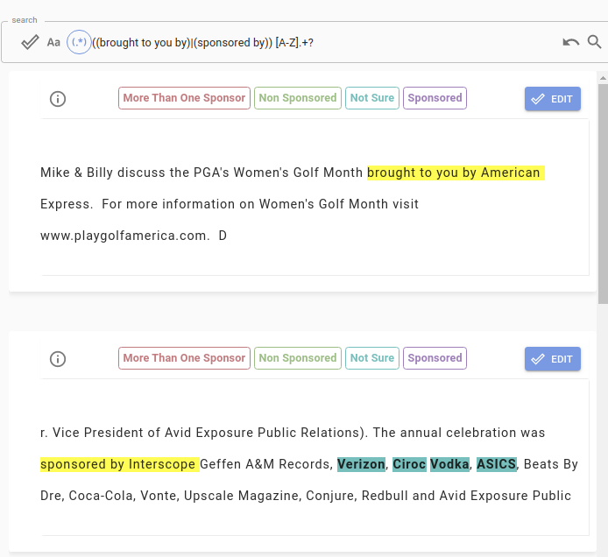
Task: Click EDIT on the American Express card
Action: pos(553,99)
